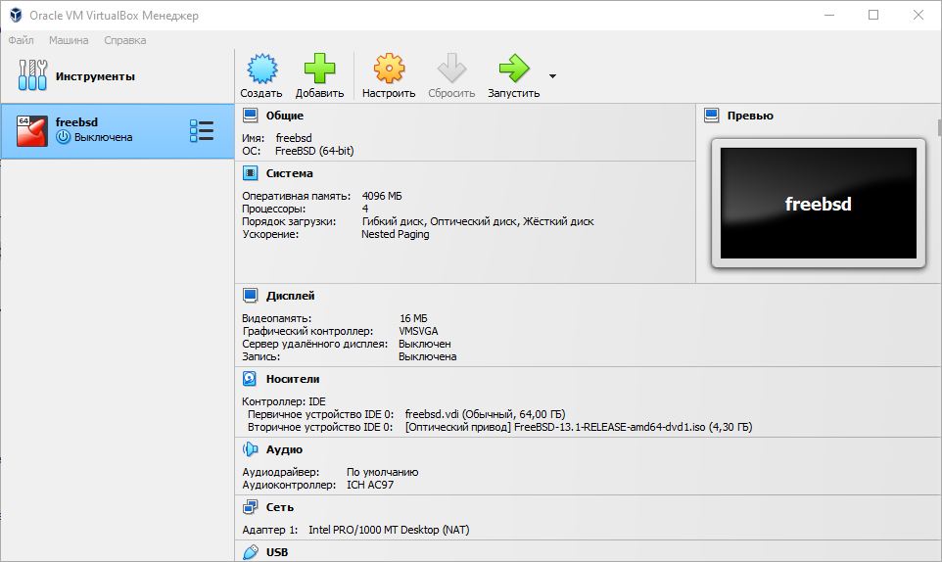The width and height of the screenshot is (942, 562).
Task: Click the USB section icon
Action: coord(250,552)
